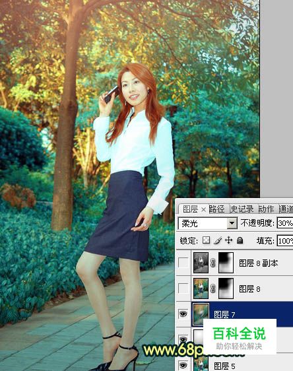Click the 不透明度 opacity label

coord(257,223)
